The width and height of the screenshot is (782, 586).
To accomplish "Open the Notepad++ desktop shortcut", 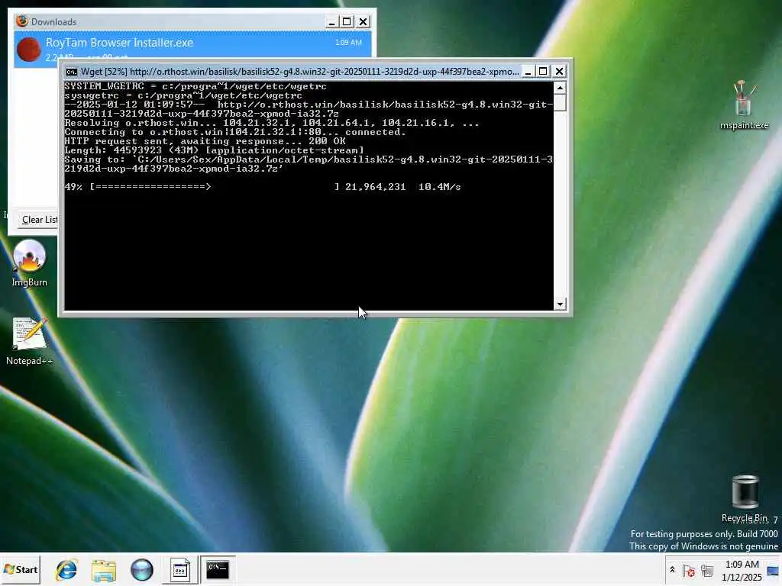I will click(30, 341).
